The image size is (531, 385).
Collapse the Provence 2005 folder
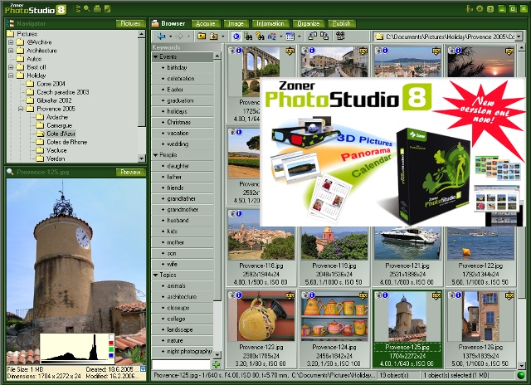pos(21,109)
